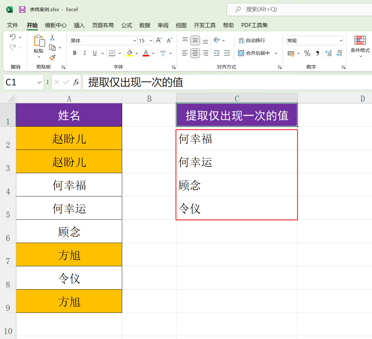Open fill color dropdown arrow
The image size is (372, 339).
[x=137, y=53]
